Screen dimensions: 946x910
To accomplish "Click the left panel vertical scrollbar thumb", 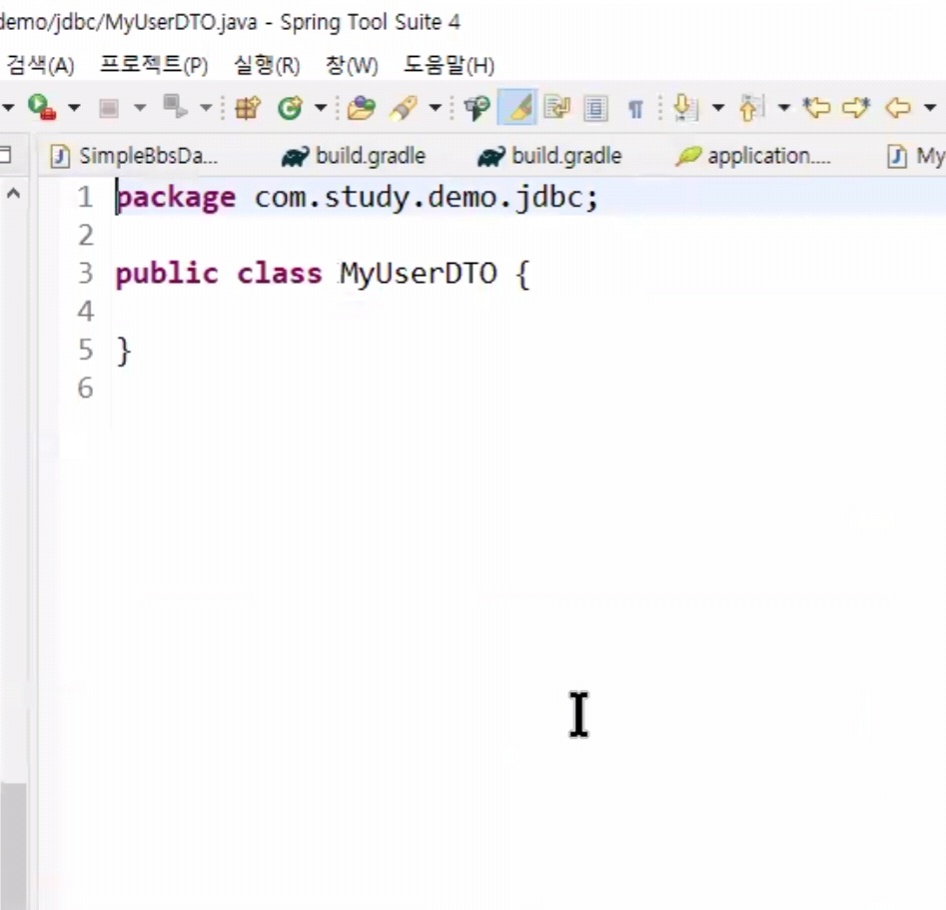I will click(13, 846).
